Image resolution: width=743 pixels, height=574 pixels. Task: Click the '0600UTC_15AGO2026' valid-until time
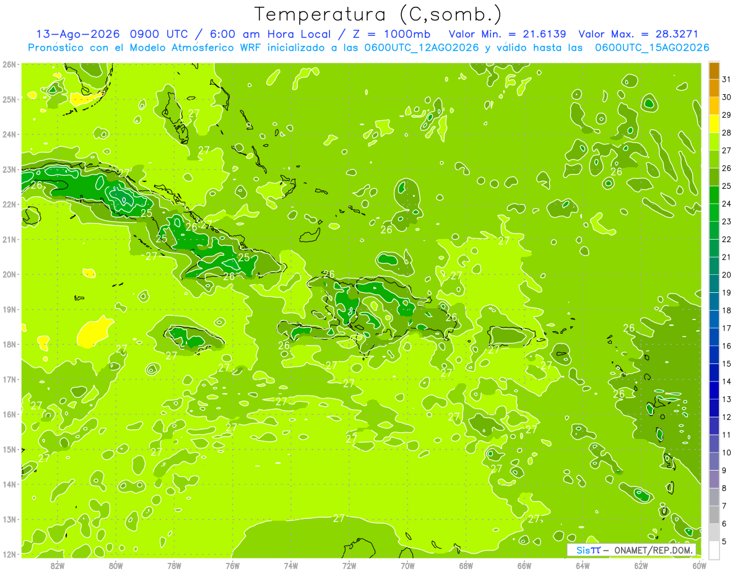point(652,48)
